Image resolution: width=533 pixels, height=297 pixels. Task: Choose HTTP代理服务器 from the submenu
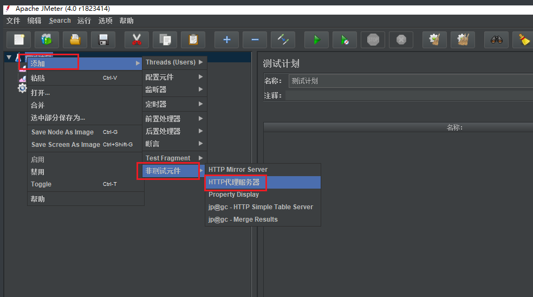coord(263,182)
